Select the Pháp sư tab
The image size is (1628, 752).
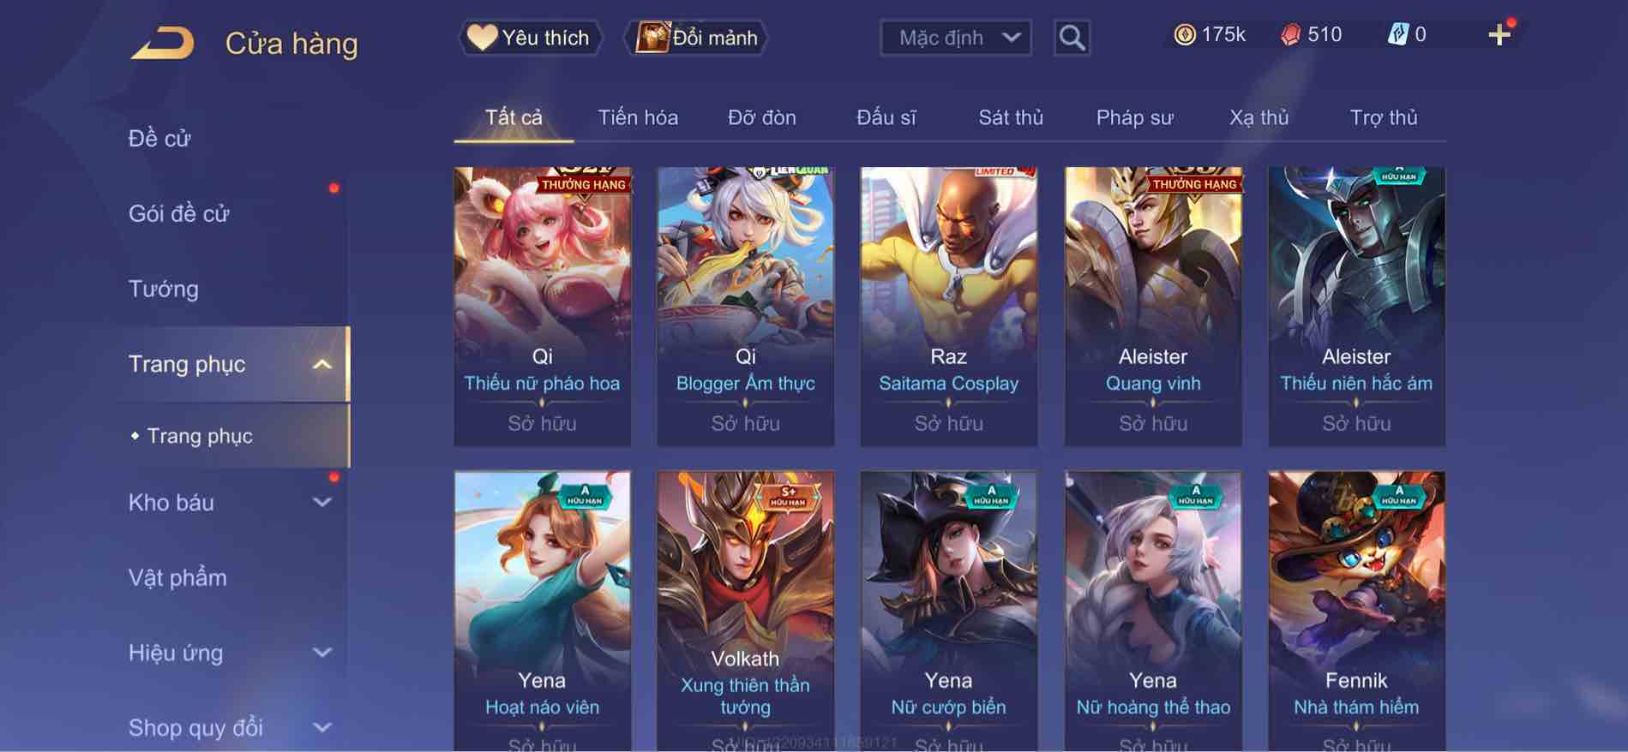coord(1134,117)
